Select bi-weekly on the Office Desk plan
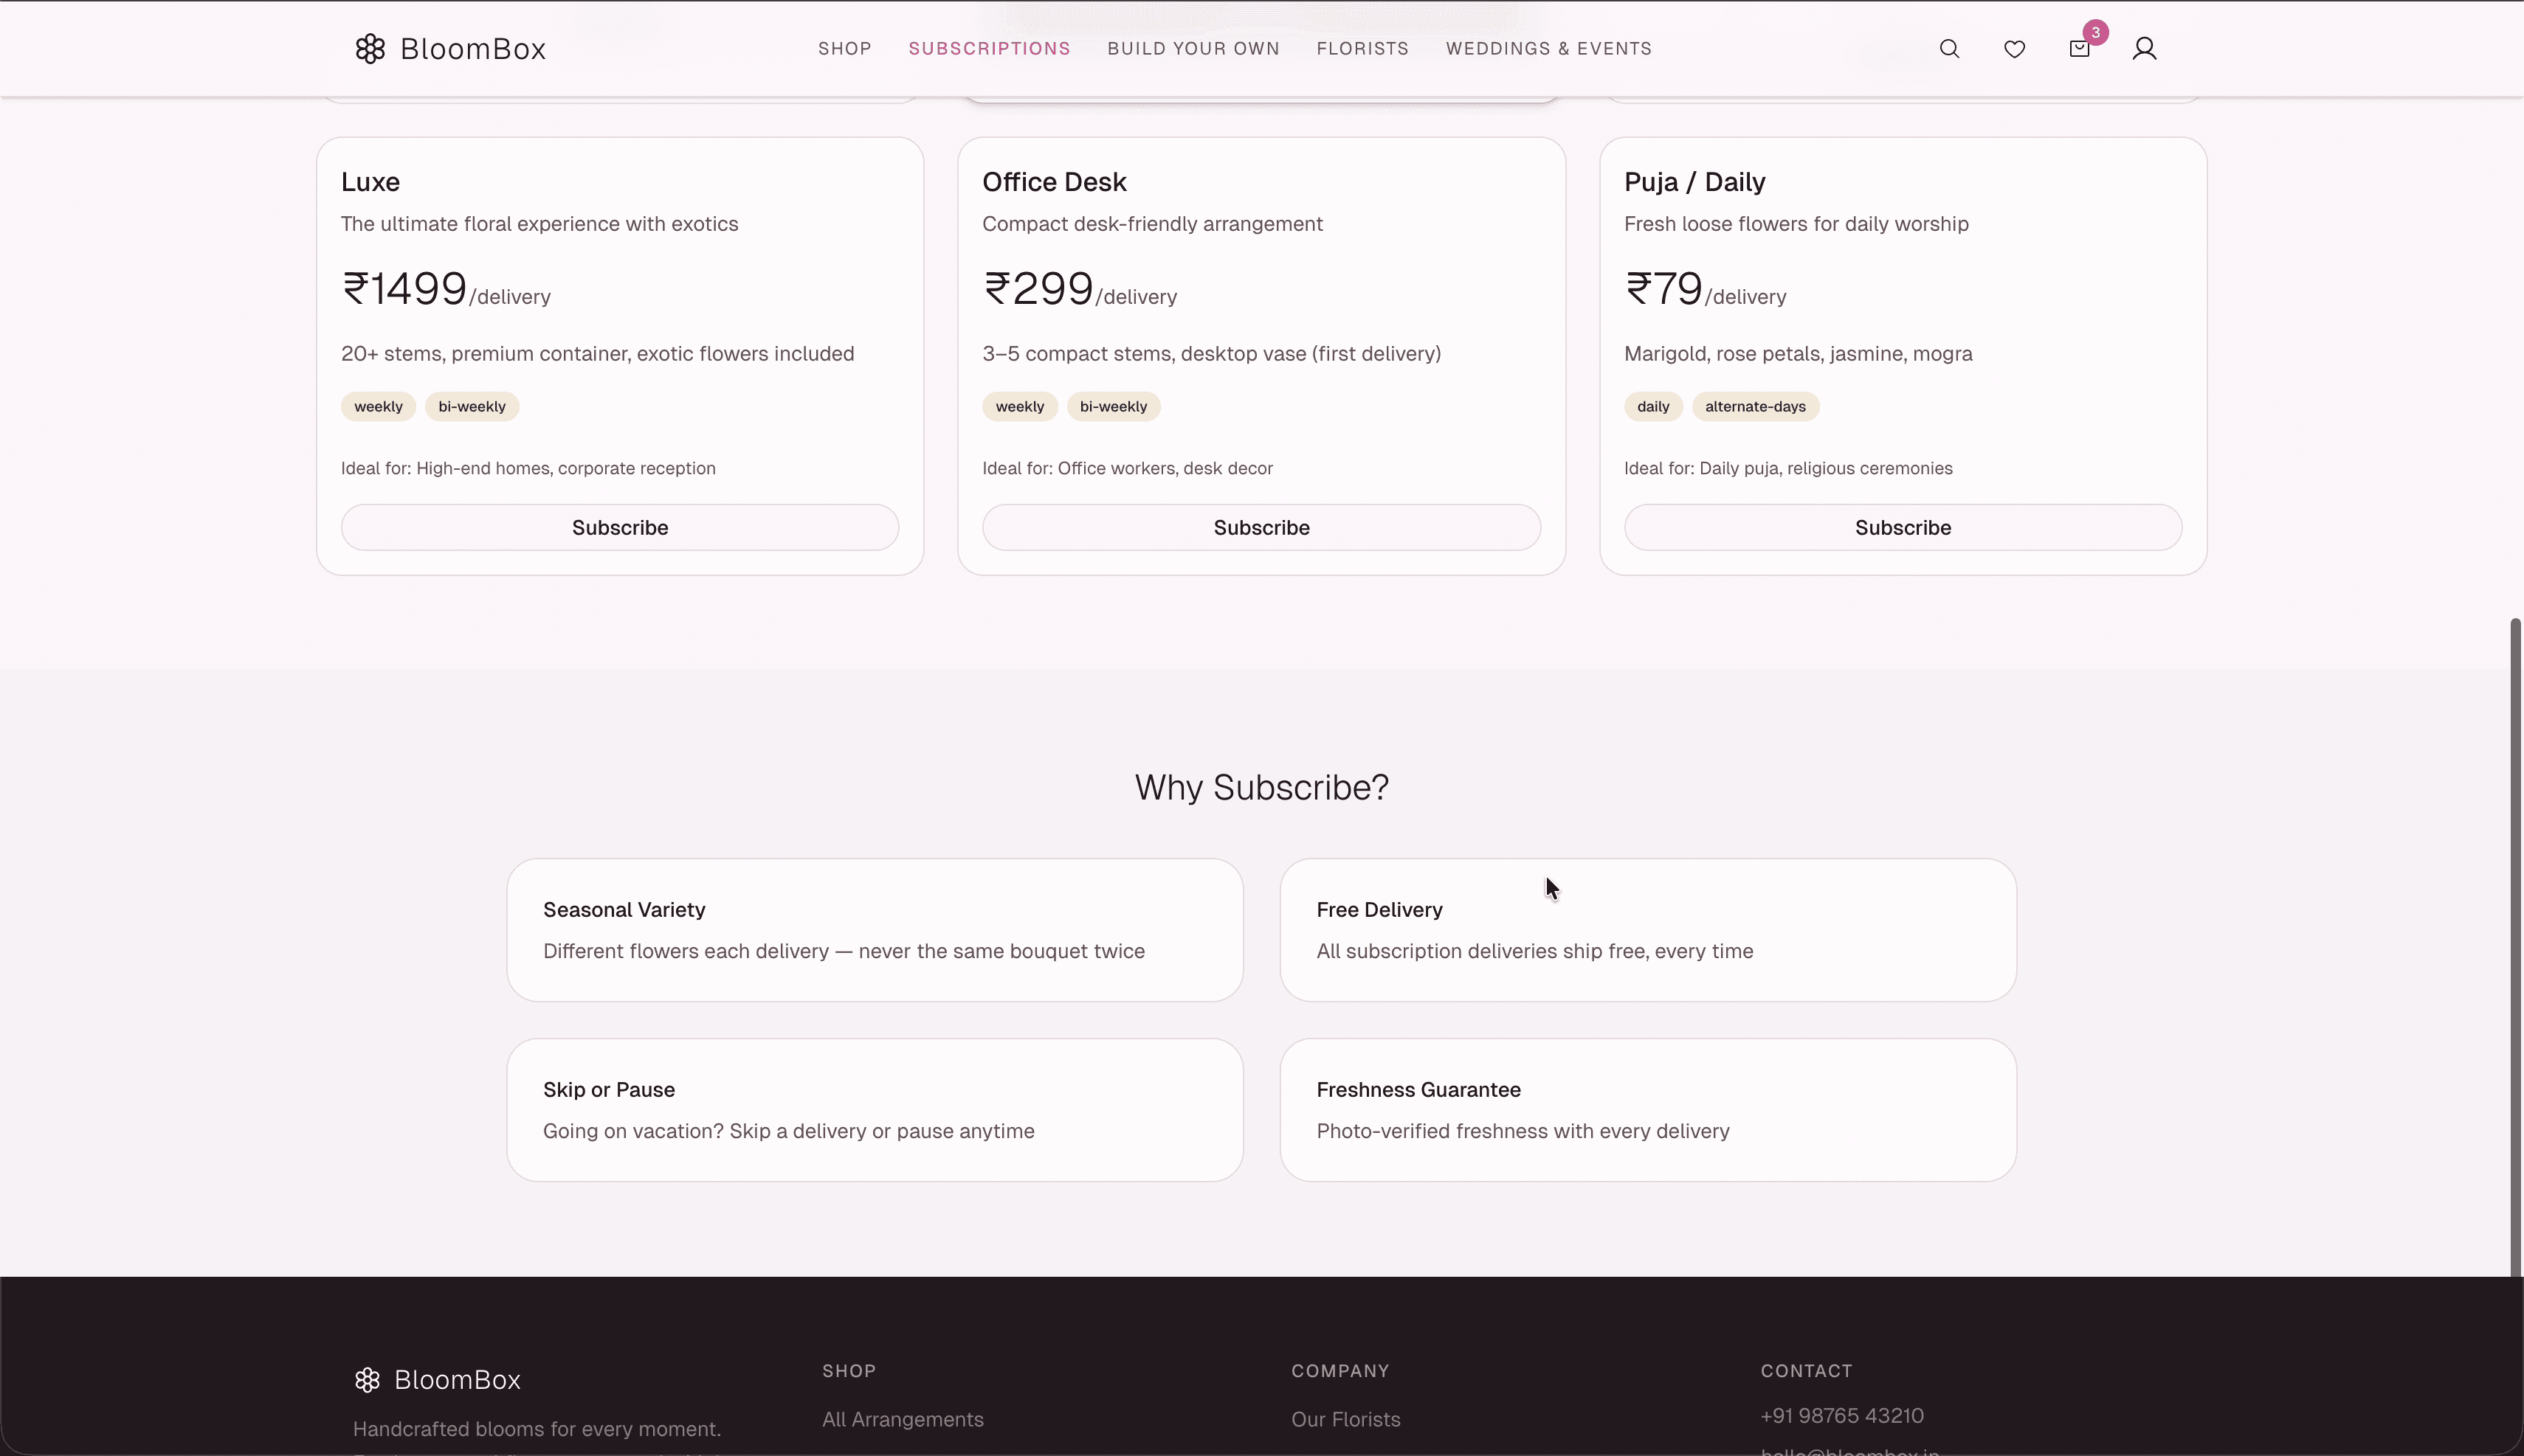The image size is (2524, 1456). [1114, 406]
